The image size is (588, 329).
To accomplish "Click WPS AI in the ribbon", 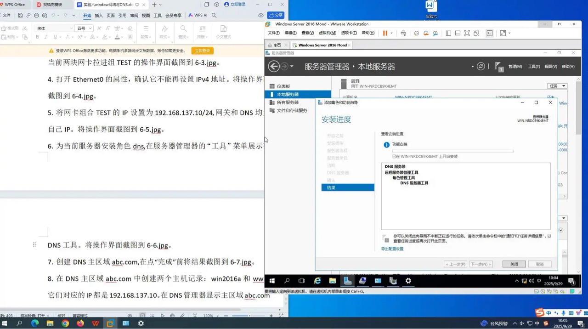I will pyautogui.click(x=198, y=15).
